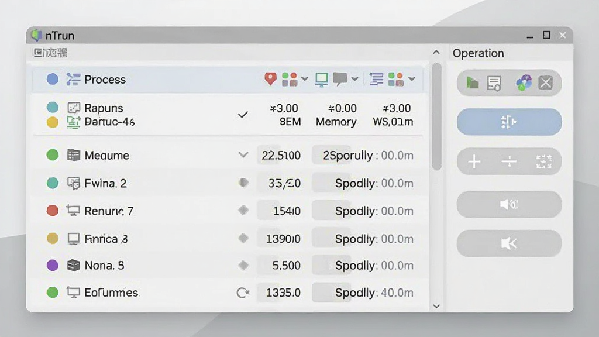
Task: Click the focus frame icon in Operation panel
Action: tap(543, 161)
